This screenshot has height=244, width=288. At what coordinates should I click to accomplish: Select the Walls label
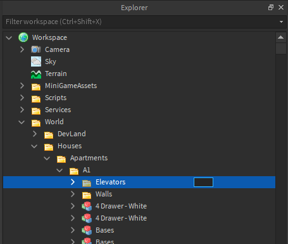click(x=104, y=194)
